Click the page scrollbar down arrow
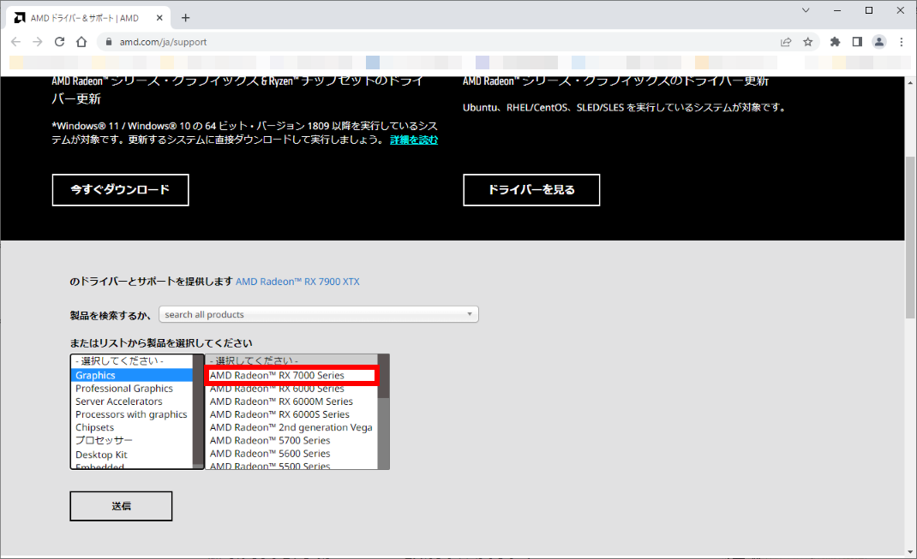This screenshot has height=559, width=917. tap(910, 552)
